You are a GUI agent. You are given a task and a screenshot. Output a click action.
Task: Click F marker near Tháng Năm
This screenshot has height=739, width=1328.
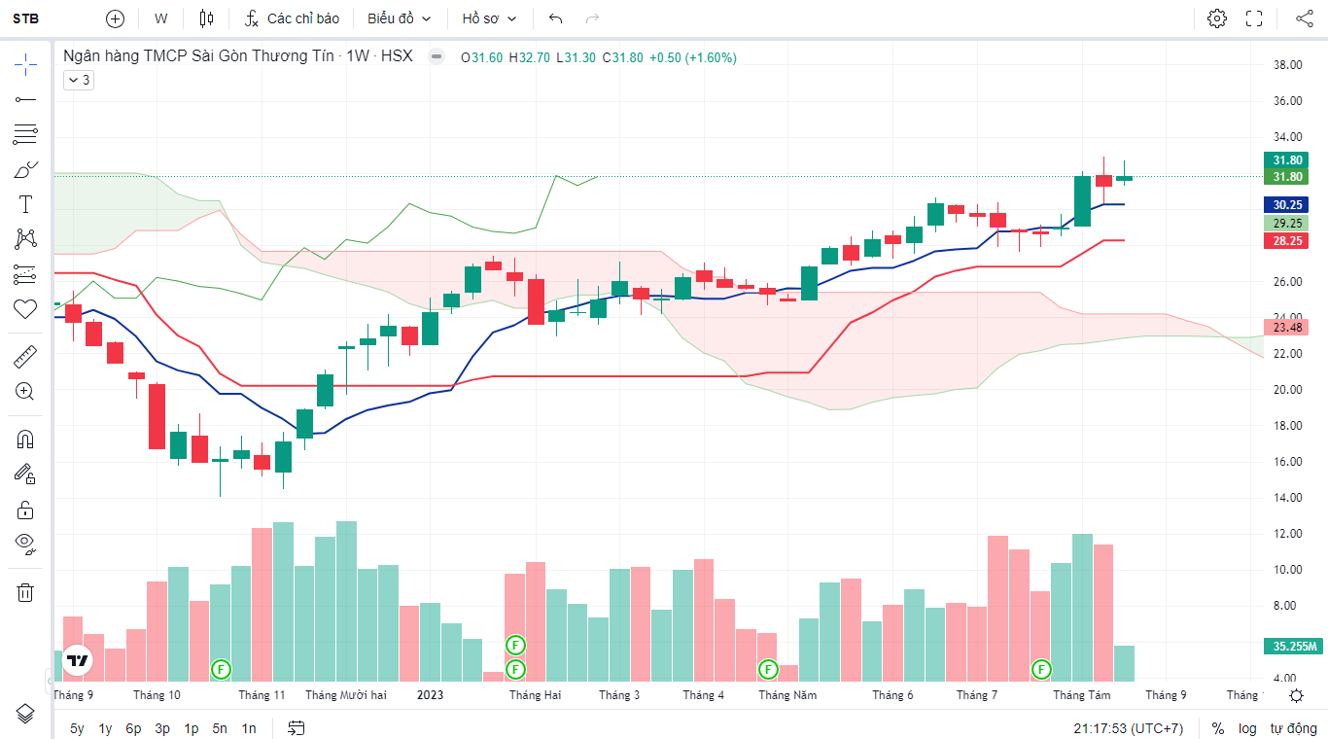click(768, 669)
